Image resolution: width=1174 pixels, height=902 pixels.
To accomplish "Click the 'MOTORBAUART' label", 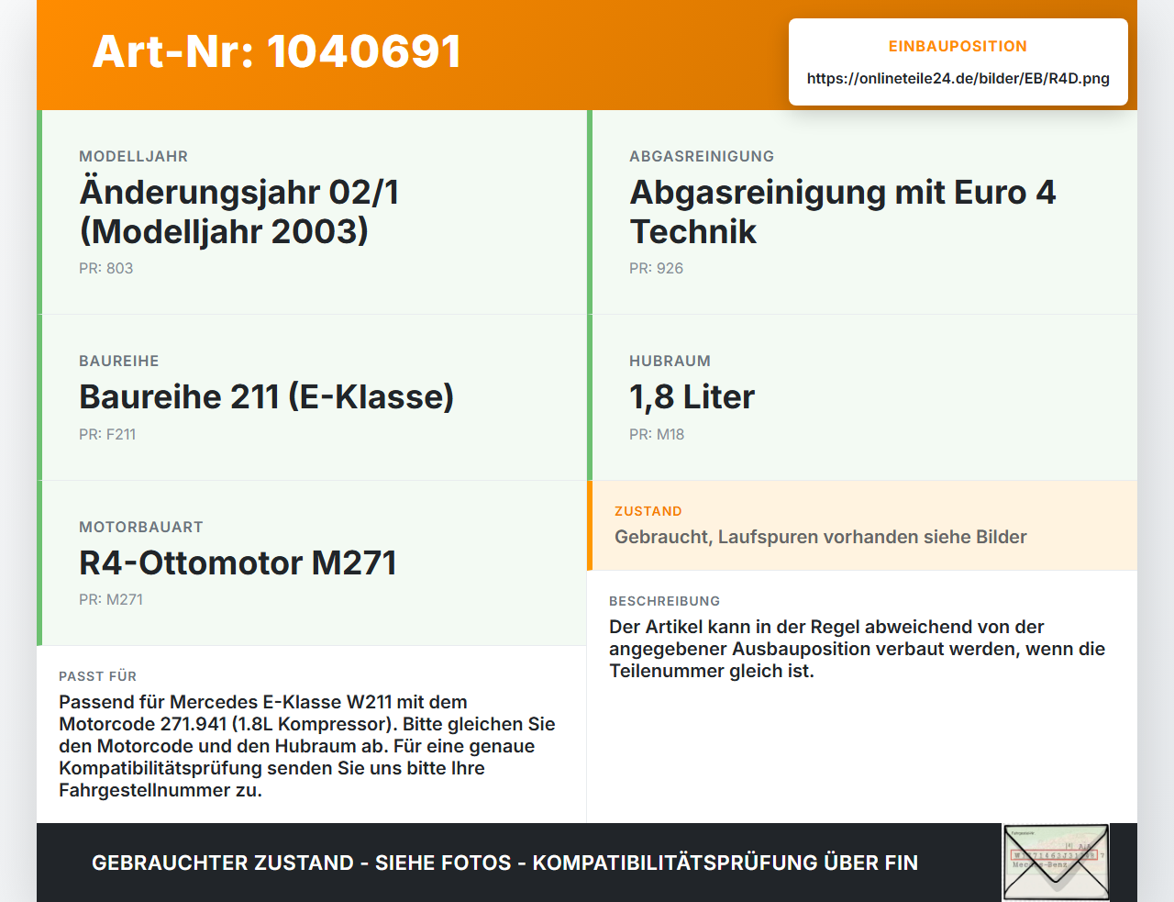I will coord(141,527).
